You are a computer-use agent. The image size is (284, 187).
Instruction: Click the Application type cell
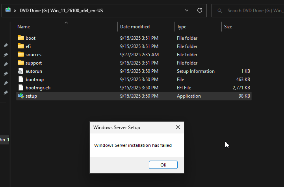[189, 96]
